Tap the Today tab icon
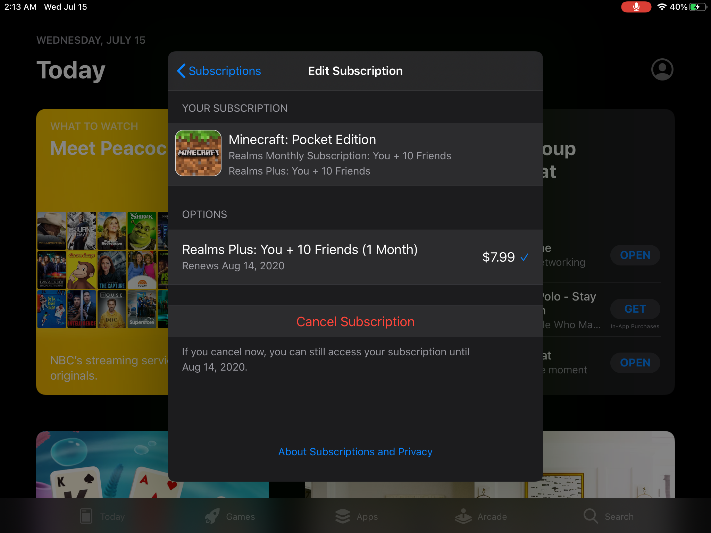This screenshot has width=711, height=533. pyautogui.click(x=86, y=516)
